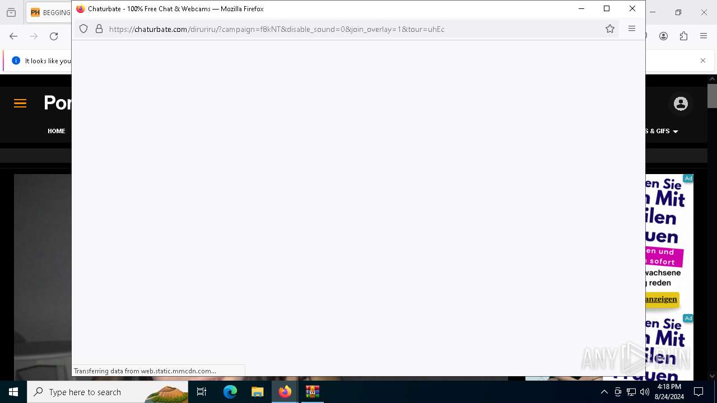Click the lower Ad badge on banner

[x=688, y=318]
